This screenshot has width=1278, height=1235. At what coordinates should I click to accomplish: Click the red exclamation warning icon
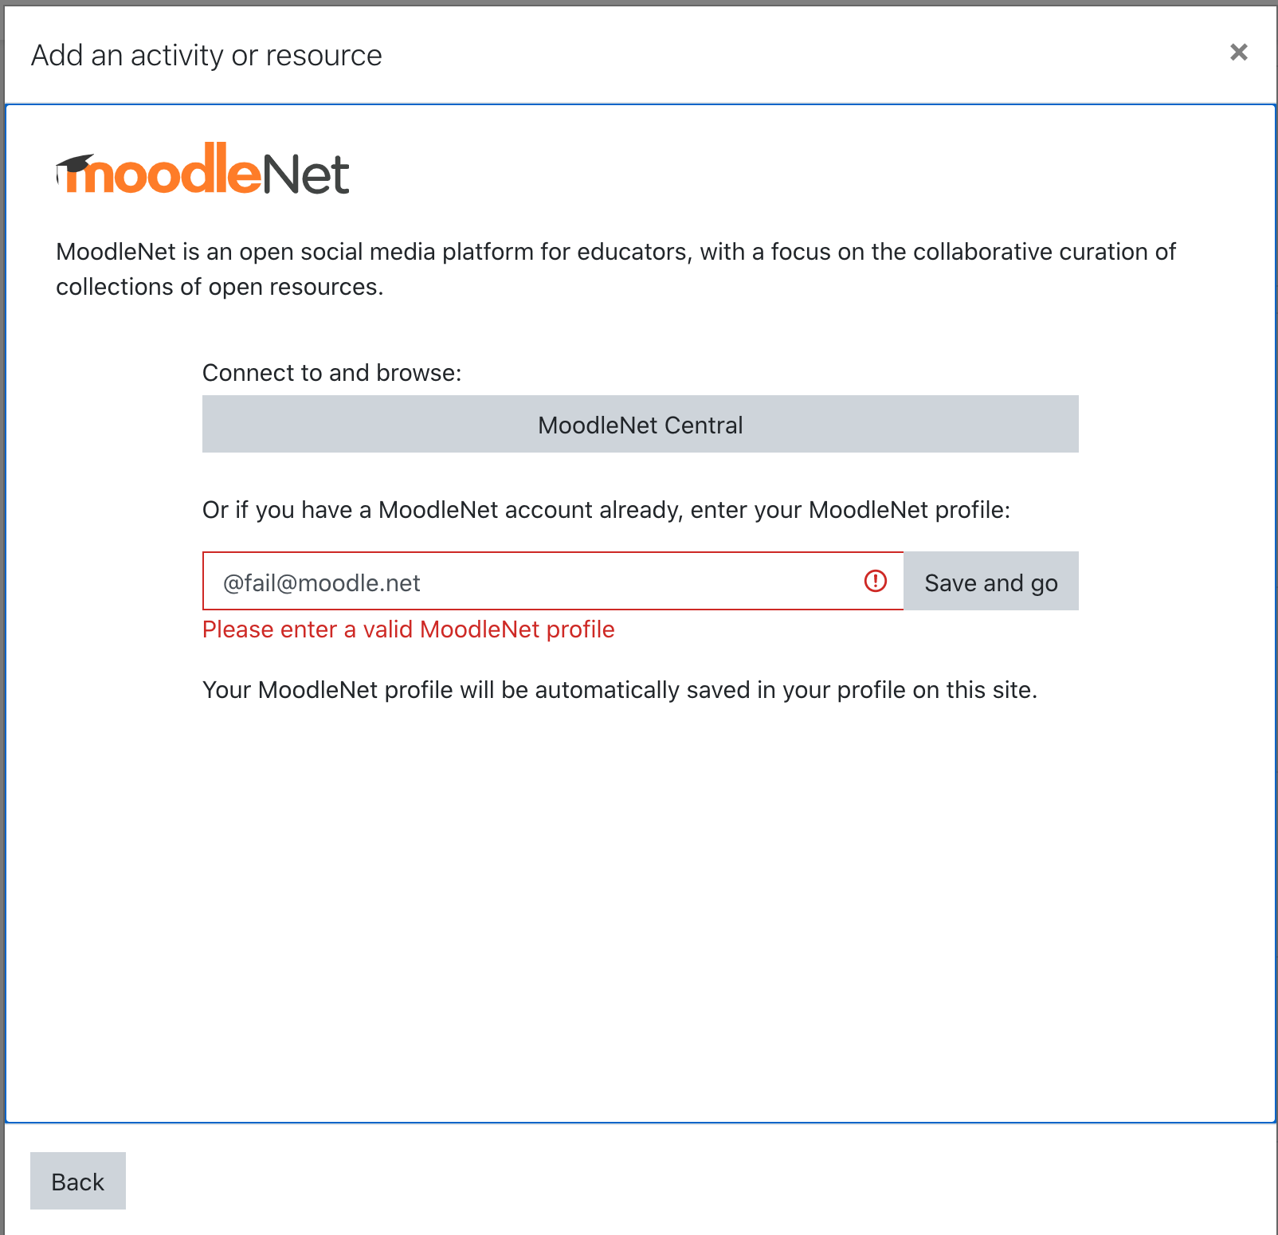[875, 581]
